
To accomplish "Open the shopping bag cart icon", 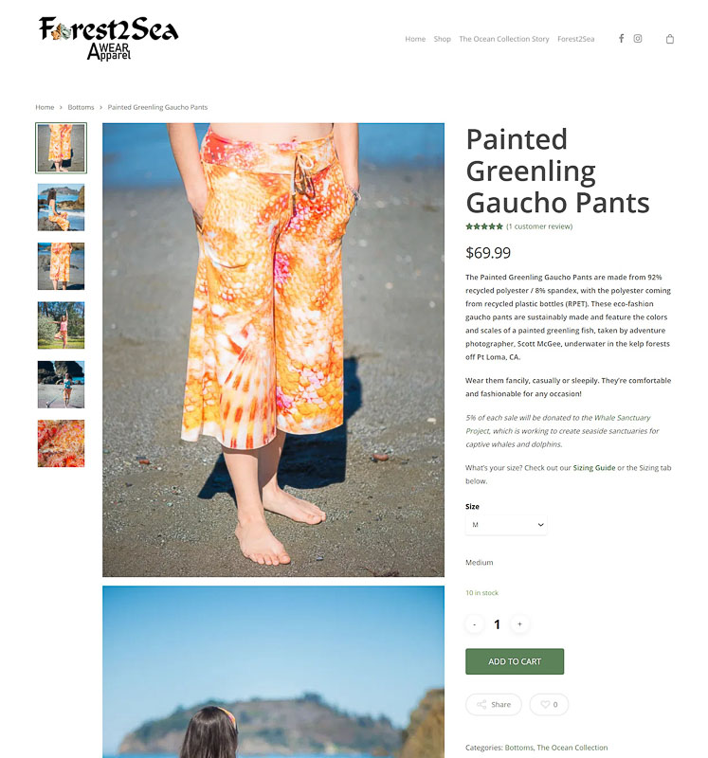I will pos(670,39).
